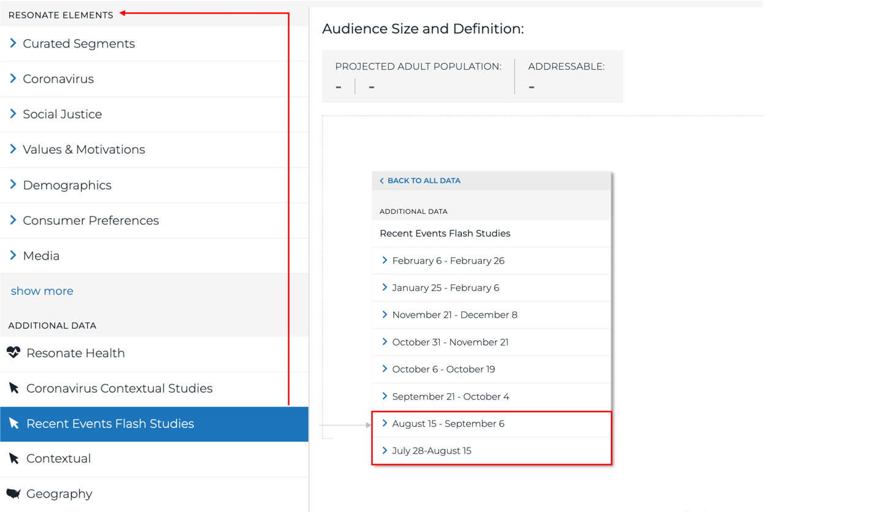This screenshot has height=512, width=877.
Task: Expand the Values & Motivations chevron
Action: [13, 149]
